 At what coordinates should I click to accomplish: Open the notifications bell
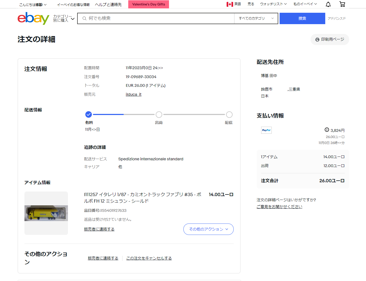pos(328,4)
